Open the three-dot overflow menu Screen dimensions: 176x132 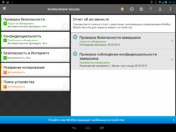tap(170, 9)
